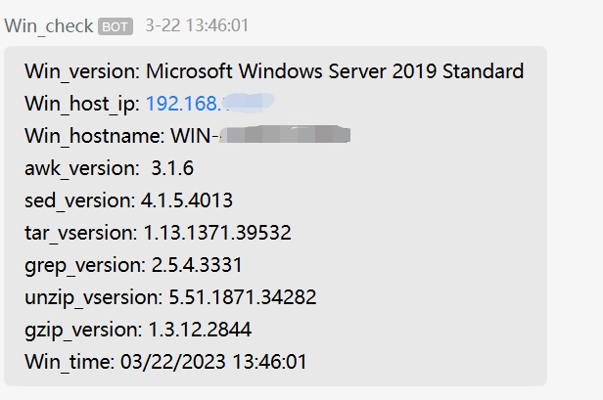Screen dimensions: 603x400
Task: Click the BOT badge next to Win_check
Action: coord(116,26)
